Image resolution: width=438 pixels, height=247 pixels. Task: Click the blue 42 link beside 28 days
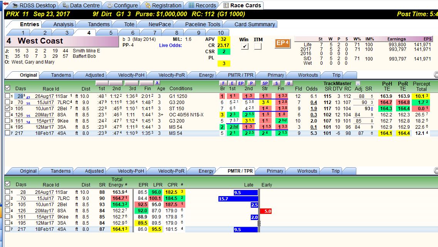[28, 97]
